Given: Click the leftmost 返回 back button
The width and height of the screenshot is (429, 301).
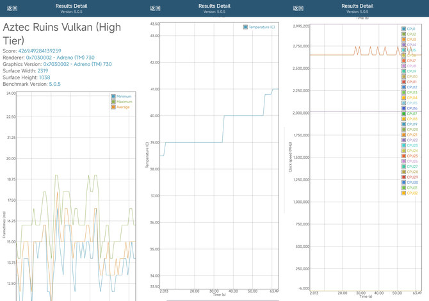Looking at the screenshot, I should click(x=12, y=8).
